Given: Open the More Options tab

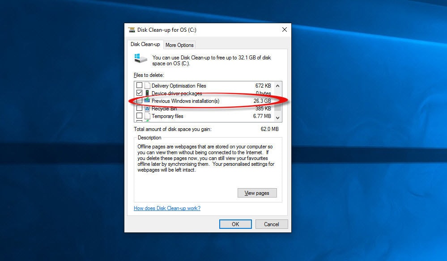Looking at the screenshot, I should pyautogui.click(x=179, y=45).
